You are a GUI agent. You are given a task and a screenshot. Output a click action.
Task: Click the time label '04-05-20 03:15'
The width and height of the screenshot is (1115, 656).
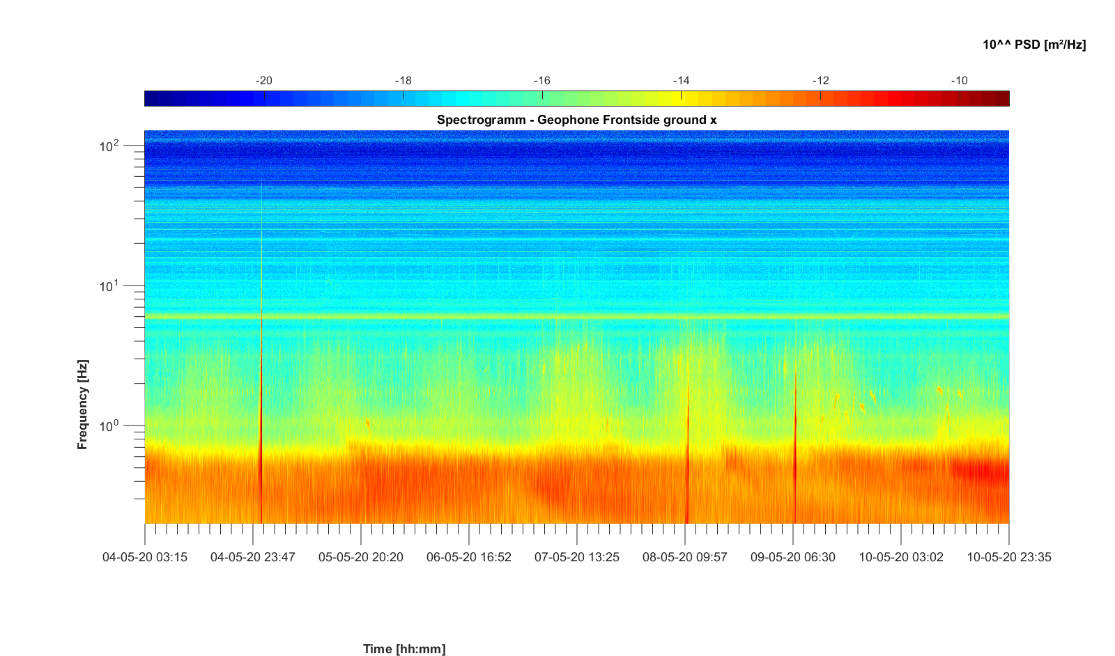coord(145,557)
